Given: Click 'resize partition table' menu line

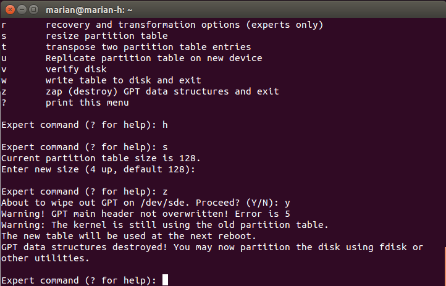Looking at the screenshot, I should (x=85, y=36).
